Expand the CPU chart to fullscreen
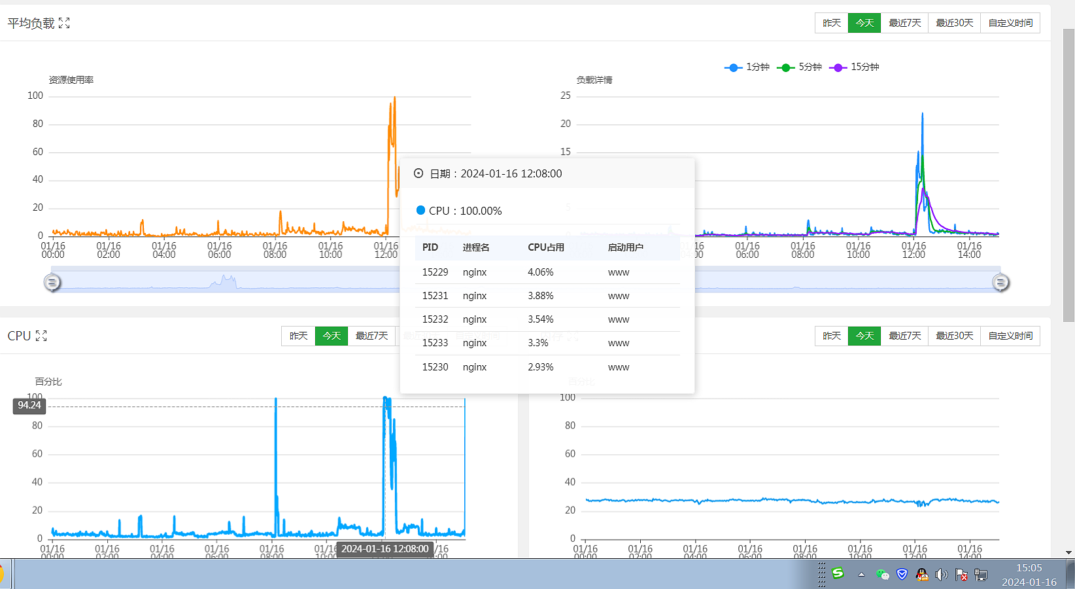This screenshot has height=589, width=1075. (x=41, y=336)
